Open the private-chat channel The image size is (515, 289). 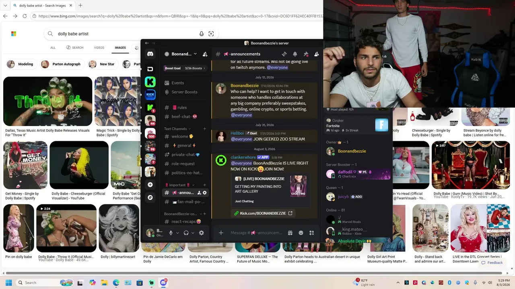click(x=185, y=155)
